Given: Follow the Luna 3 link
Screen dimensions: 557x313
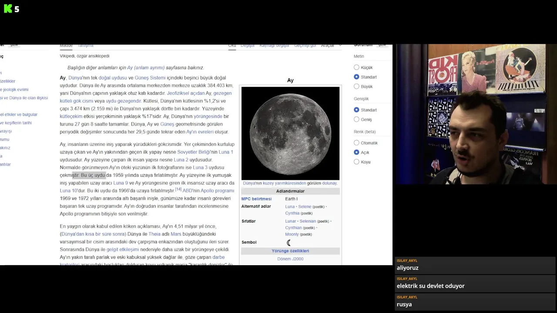Looking at the screenshot, I should tap(200, 167).
